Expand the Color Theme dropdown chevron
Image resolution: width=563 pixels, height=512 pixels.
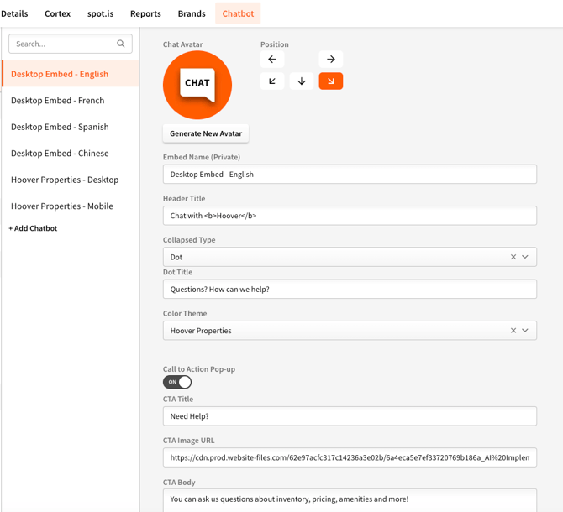pos(525,330)
